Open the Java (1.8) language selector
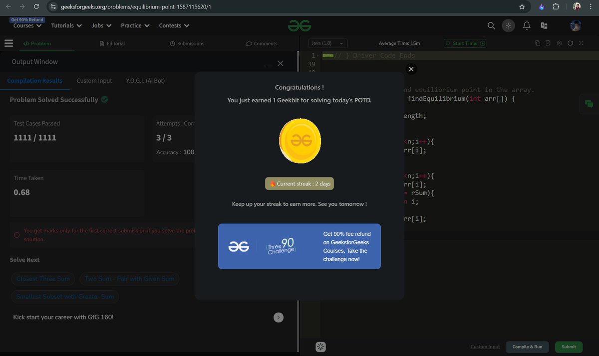 click(x=327, y=43)
